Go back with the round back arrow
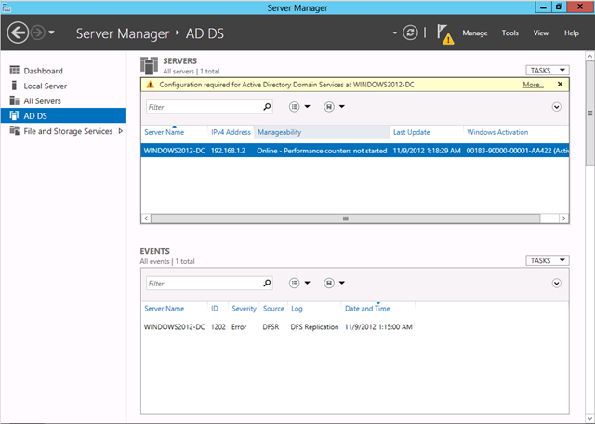595x424 pixels. click(x=18, y=33)
